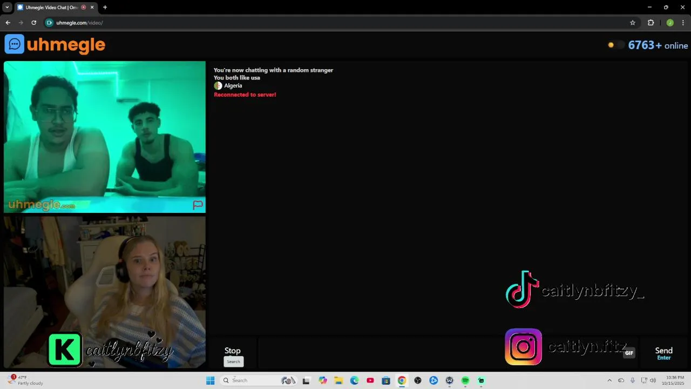Image resolution: width=691 pixels, height=389 pixels.
Task: Click the Uhmegle logo in the header
Action: (x=55, y=44)
